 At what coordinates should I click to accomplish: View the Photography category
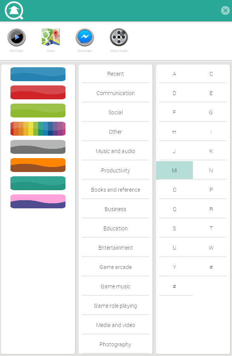tap(115, 344)
